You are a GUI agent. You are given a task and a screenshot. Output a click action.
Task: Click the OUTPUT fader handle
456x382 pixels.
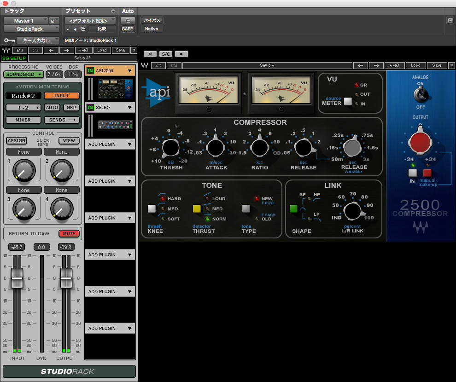click(x=66, y=278)
